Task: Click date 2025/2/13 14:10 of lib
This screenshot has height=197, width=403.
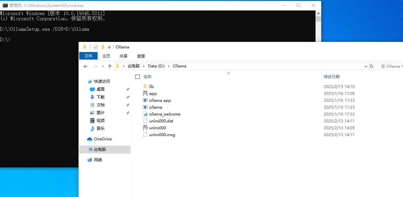Action: tap(339, 87)
